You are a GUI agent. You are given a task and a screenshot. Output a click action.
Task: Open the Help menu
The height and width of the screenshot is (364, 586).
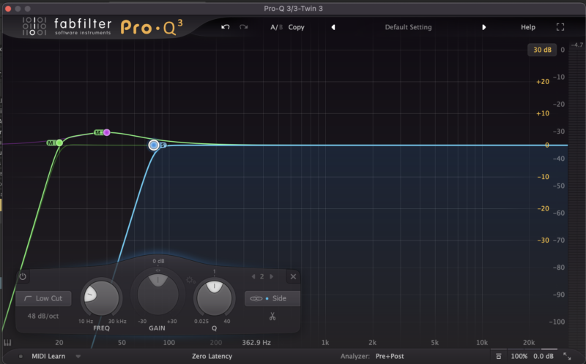coord(527,27)
